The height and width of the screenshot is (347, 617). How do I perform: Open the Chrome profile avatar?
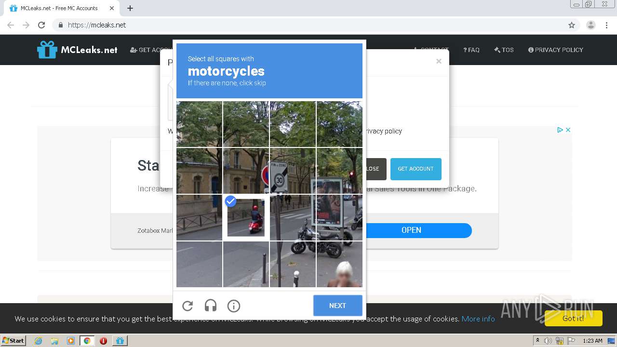pyautogui.click(x=591, y=25)
